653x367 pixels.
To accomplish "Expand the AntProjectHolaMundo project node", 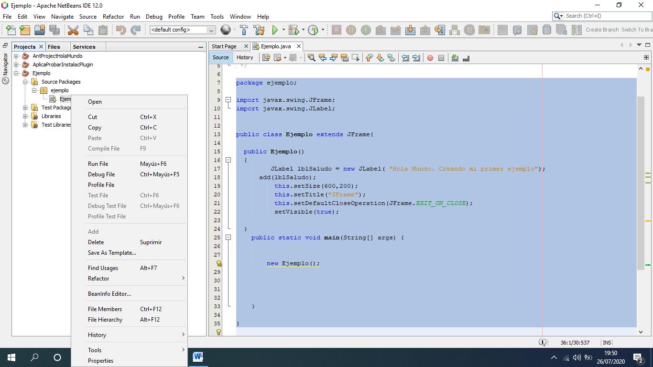I will (x=16, y=56).
